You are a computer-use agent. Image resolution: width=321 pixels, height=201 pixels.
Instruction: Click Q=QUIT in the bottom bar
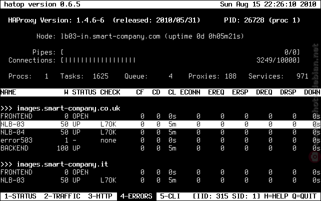304,196
